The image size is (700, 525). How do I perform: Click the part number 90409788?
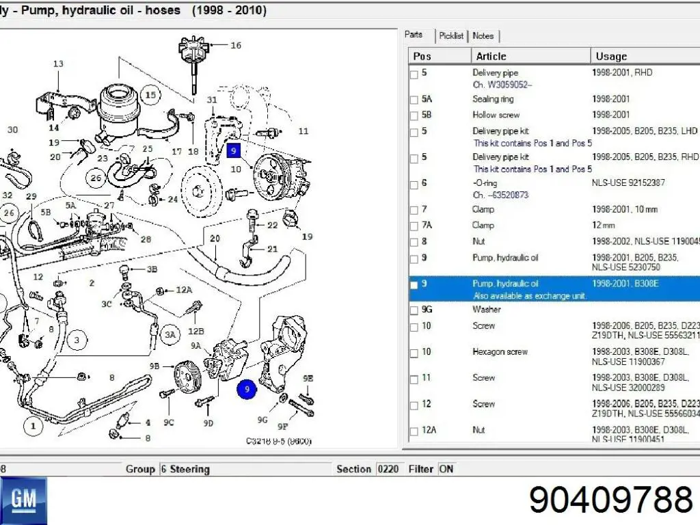[x=610, y=500]
